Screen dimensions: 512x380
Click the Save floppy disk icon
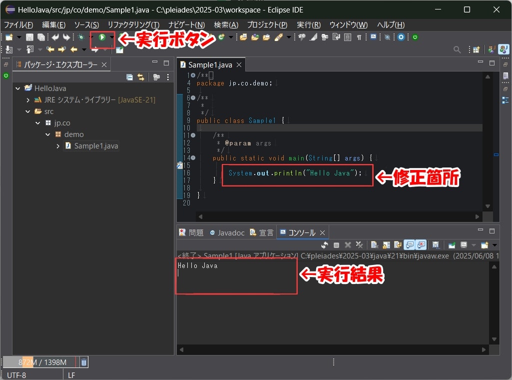click(x=29, y=37)
